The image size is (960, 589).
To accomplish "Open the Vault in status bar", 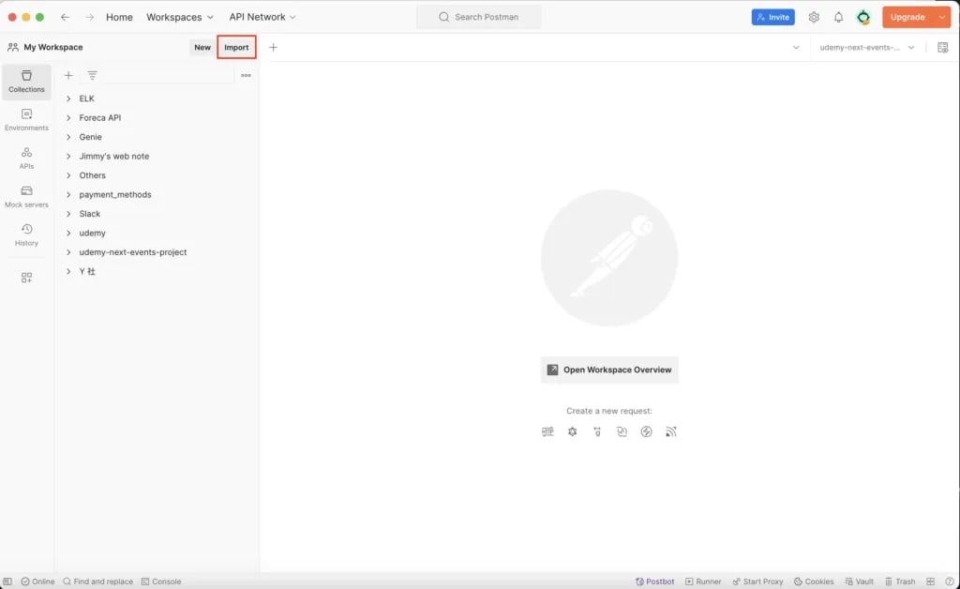I will pos(859,581).
